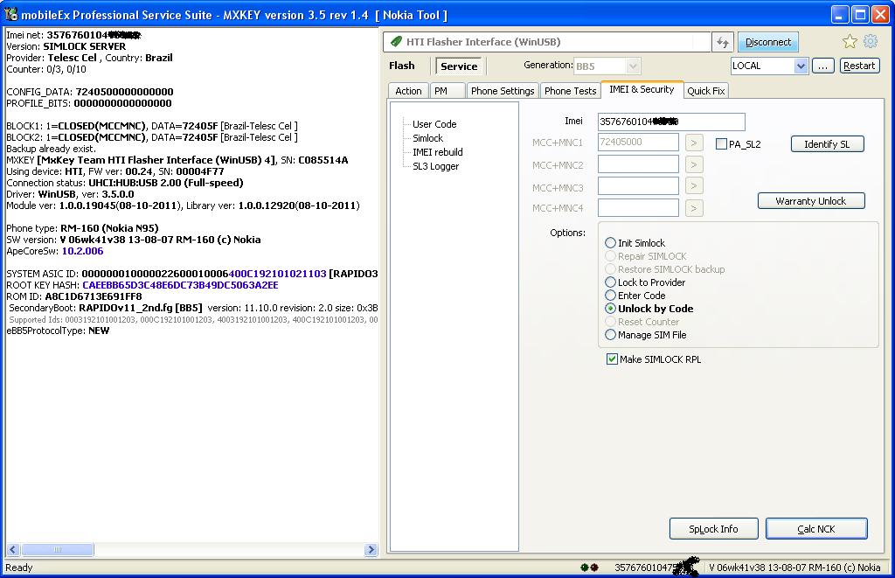Image resolution: width=895 pixels, height=578 pixels.
Task: Select Unlock by Code option
Action: coord(610,309)
